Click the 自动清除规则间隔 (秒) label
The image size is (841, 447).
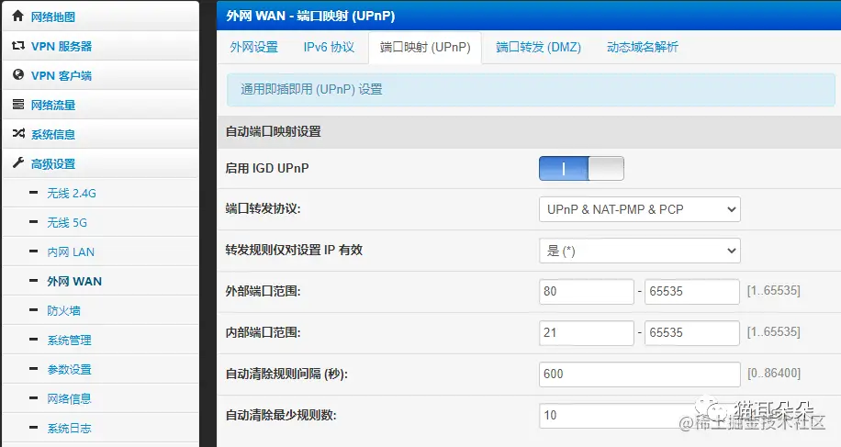pos(286,374)
